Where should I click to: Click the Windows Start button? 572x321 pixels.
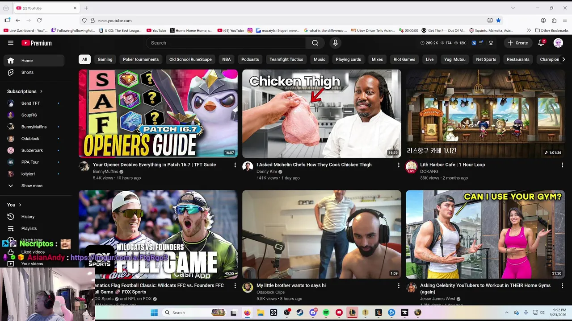[154, 313]
